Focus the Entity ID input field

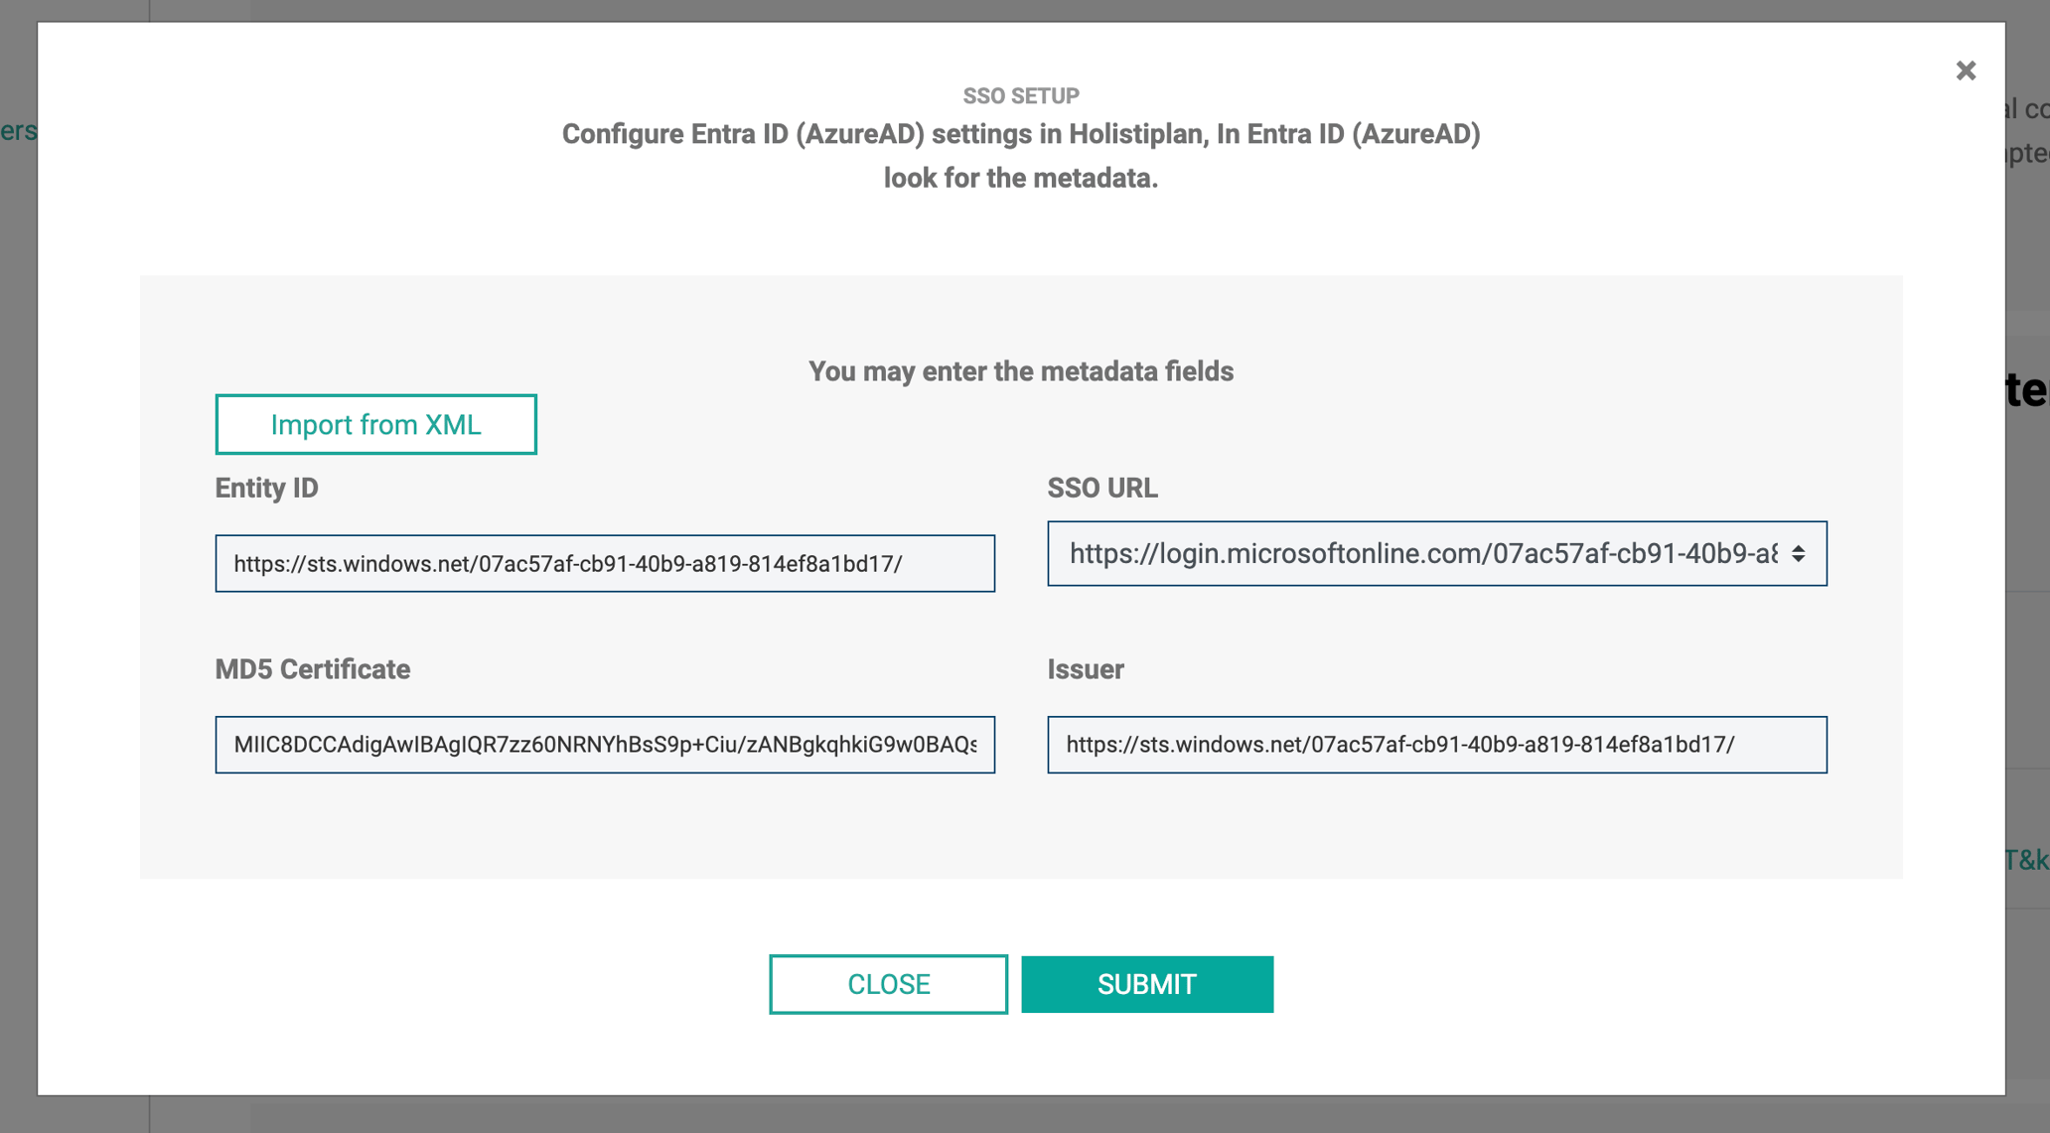point(606,563)
